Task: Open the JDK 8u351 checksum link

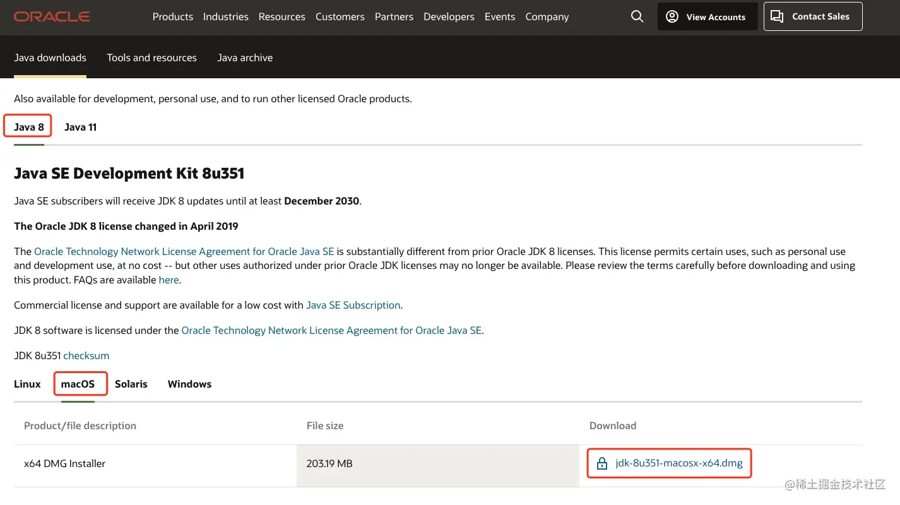Action: tap(86, 355)
